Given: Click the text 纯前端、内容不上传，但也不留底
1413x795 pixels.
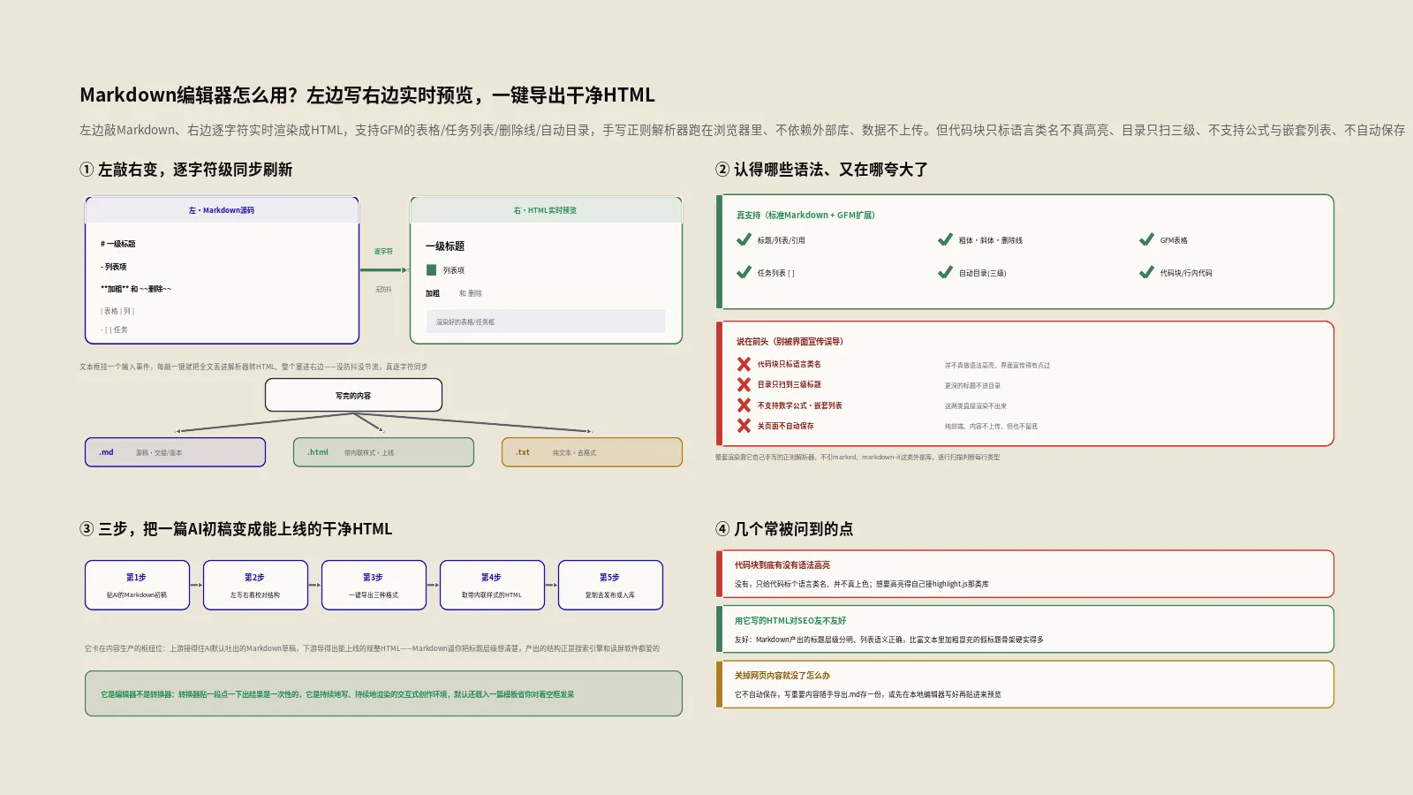Looking at the screenshot, I should coord(991,427).
